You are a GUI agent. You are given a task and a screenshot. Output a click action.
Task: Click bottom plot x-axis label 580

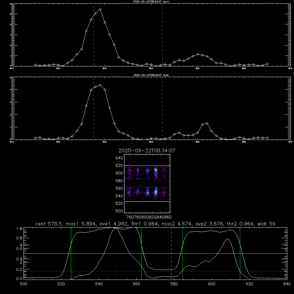pyautogui.click(x=174, y=284)
